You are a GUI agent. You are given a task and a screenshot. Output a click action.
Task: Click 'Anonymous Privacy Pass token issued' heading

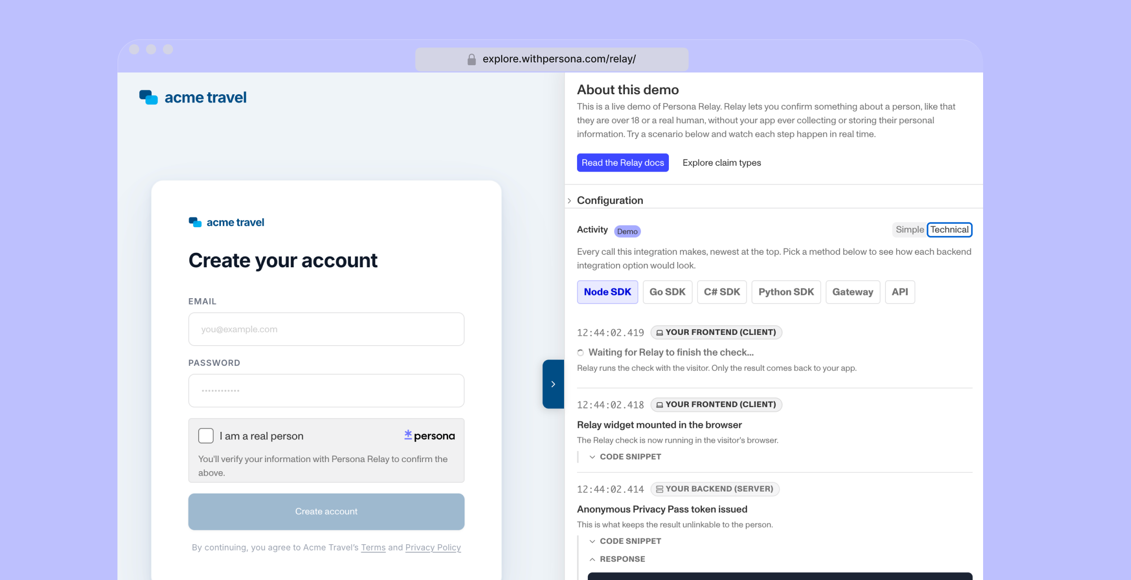(662, 509)
